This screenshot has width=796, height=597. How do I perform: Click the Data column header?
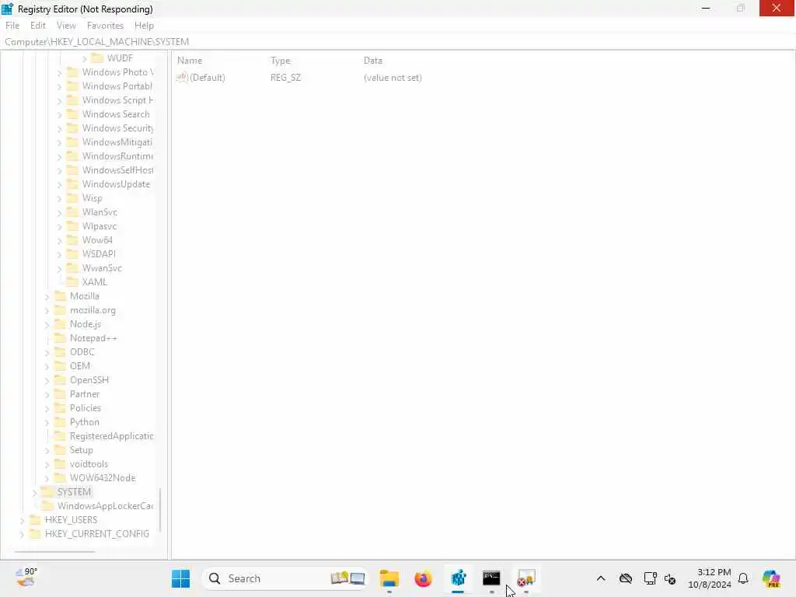tap(372, 61)
